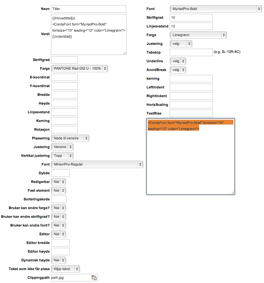This screenshot has height=283, width=264.
Task: Click the Tabstop input field
Action: [x=191, y=52]
